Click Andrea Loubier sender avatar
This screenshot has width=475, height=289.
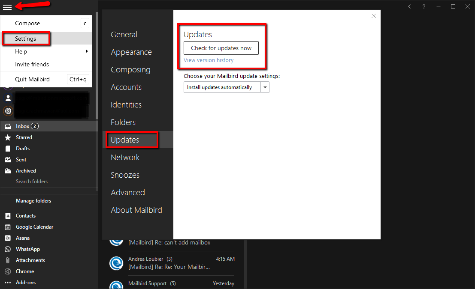click(x=116, y=263)
